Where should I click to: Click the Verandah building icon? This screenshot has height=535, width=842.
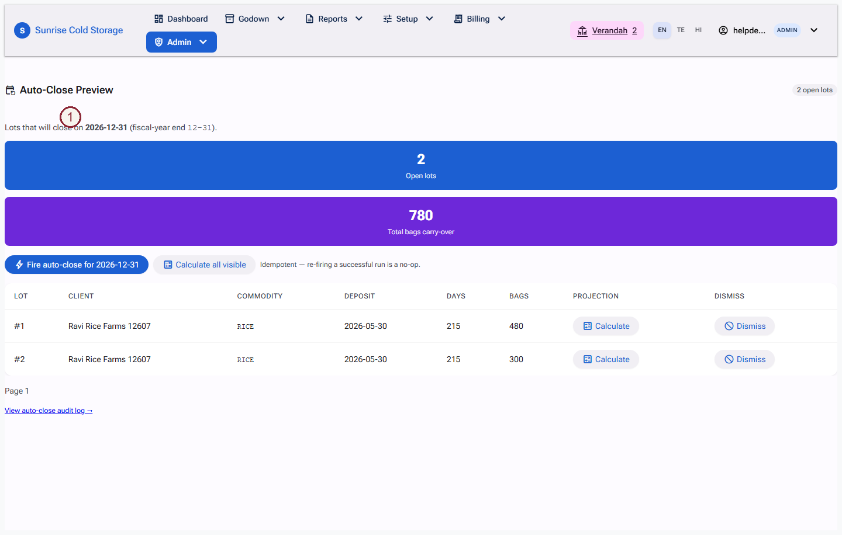coord(582,30)
